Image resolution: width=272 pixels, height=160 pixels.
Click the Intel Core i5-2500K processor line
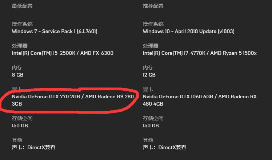[x=63, y=53]
